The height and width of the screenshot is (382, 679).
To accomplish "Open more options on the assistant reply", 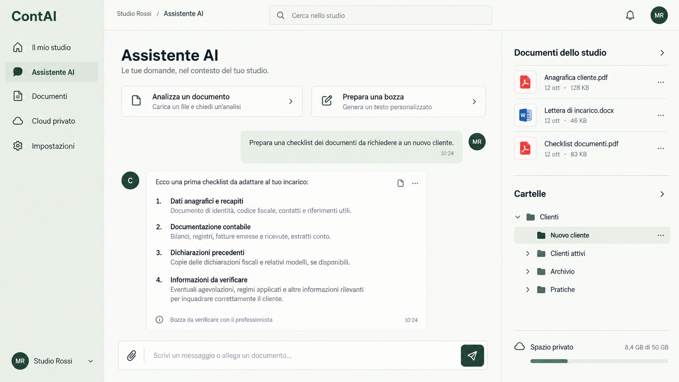I will [415, 183].
